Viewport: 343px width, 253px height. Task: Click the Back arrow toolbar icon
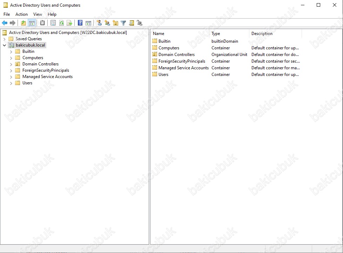tap(5, 23)
